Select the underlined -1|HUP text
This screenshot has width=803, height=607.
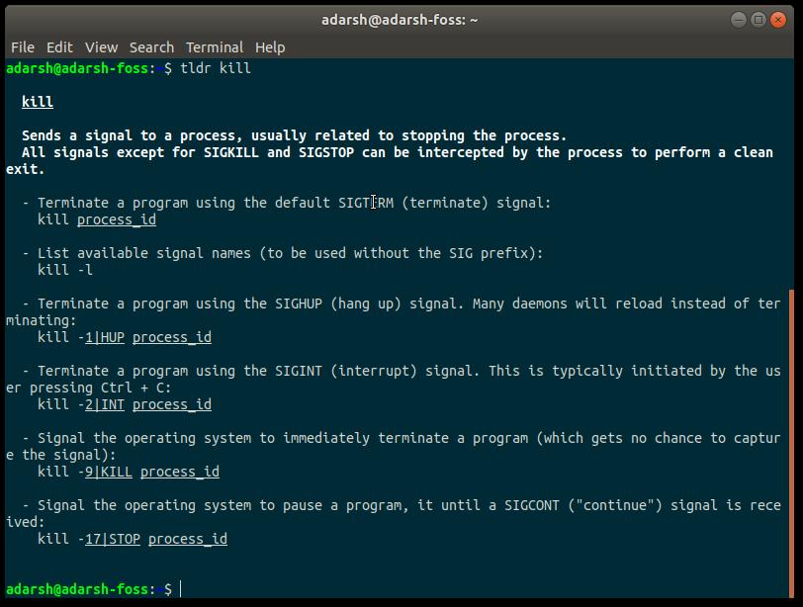[104, 337]
